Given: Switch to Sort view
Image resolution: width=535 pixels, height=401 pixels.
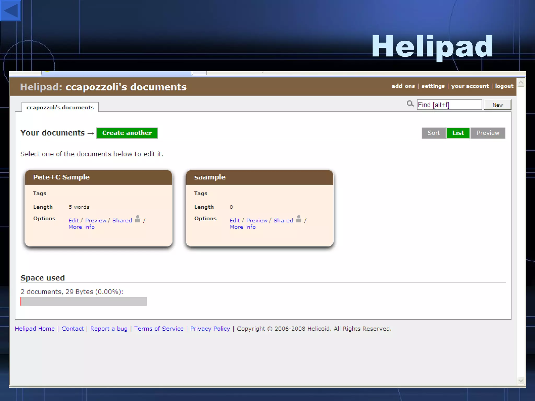Looking at the screenshot, I should (433, 133).
